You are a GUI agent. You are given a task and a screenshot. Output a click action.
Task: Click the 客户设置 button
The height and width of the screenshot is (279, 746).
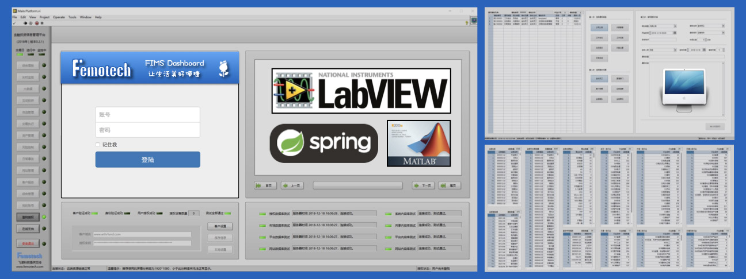[x=220, y=226]
